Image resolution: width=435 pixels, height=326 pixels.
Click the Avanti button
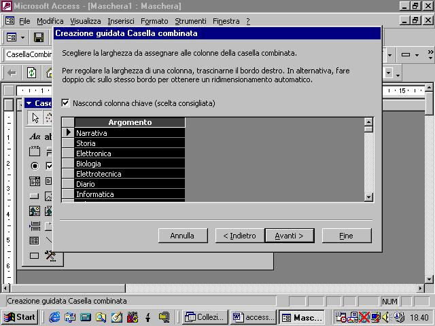pos(290,236)
